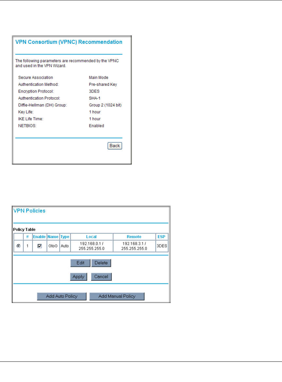
Task: Select the radio button for policy 1
Action: (19, 246)
